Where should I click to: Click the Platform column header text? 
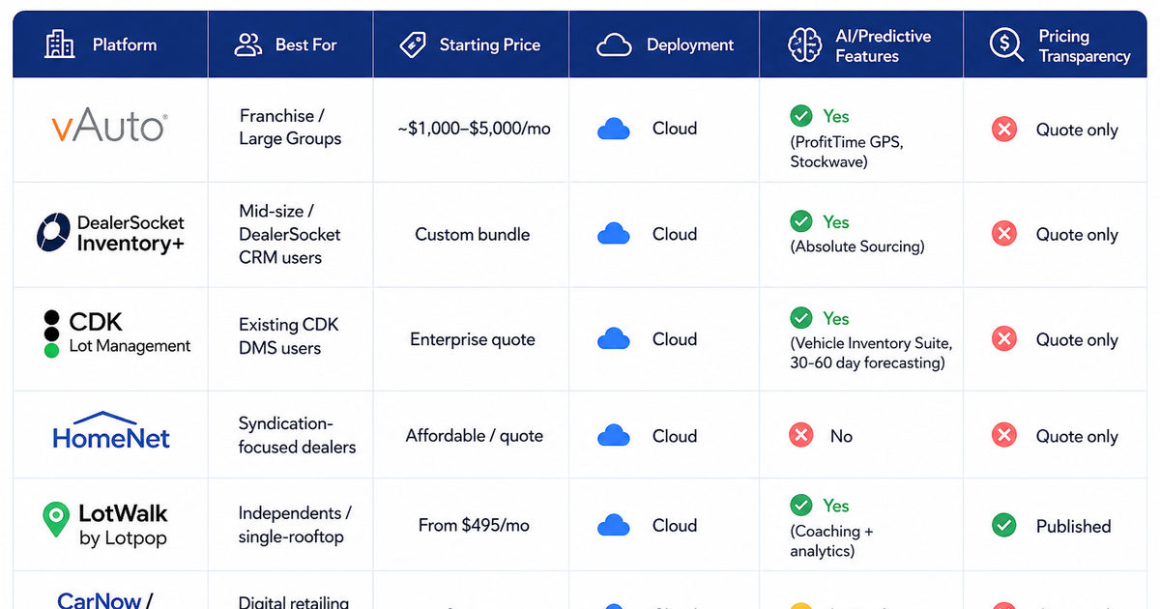[x=125, y=44]
